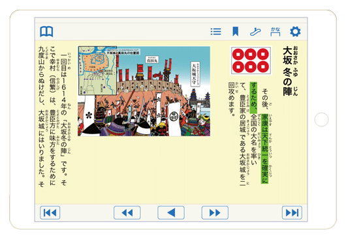This screenshot has height=239, width=346.
Task: Select the highlighter marker tool
Action: 255,31
